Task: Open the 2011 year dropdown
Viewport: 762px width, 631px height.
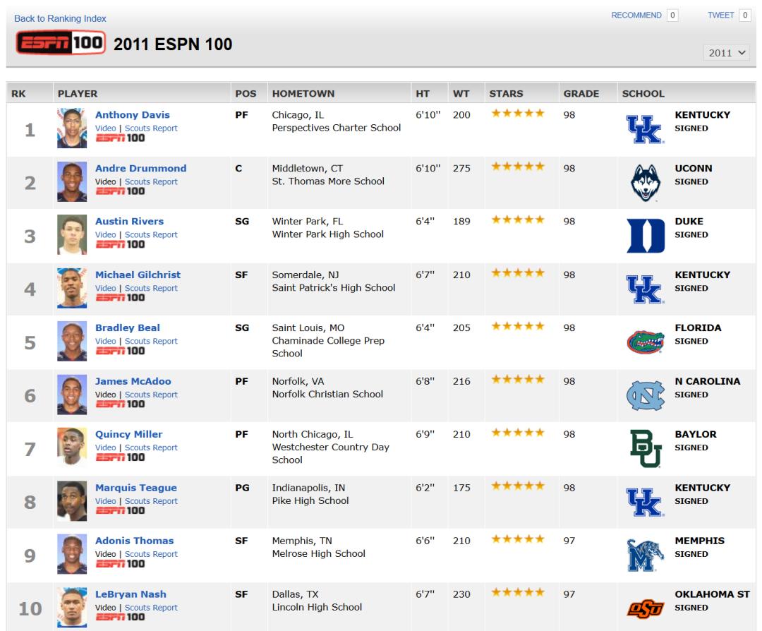Action: click(727, 53)
